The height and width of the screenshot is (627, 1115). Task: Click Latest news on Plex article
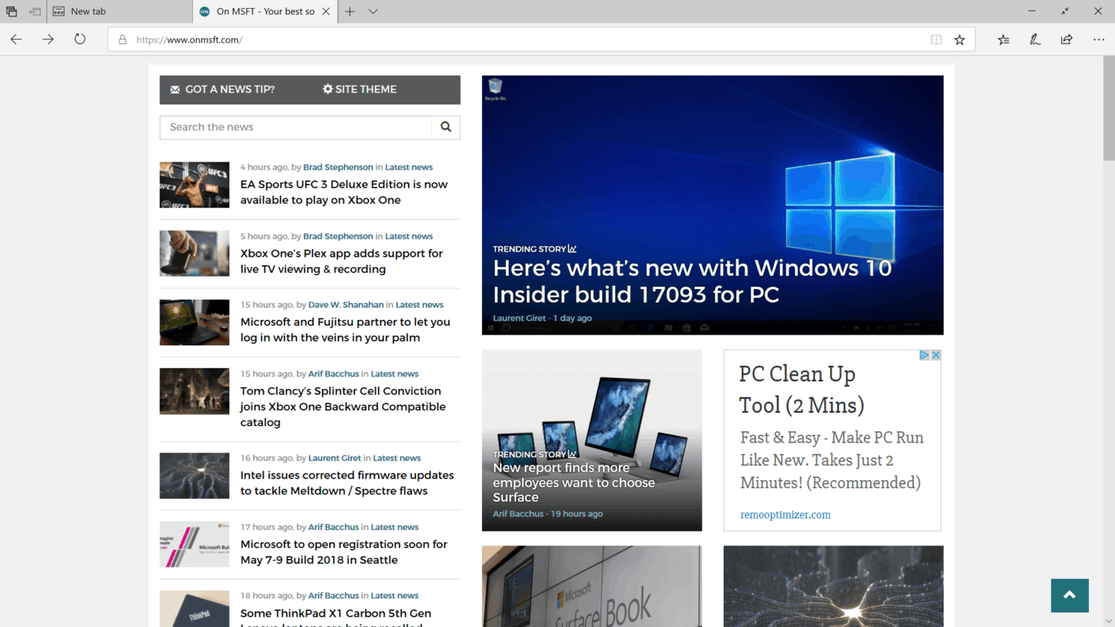point(408,236)
